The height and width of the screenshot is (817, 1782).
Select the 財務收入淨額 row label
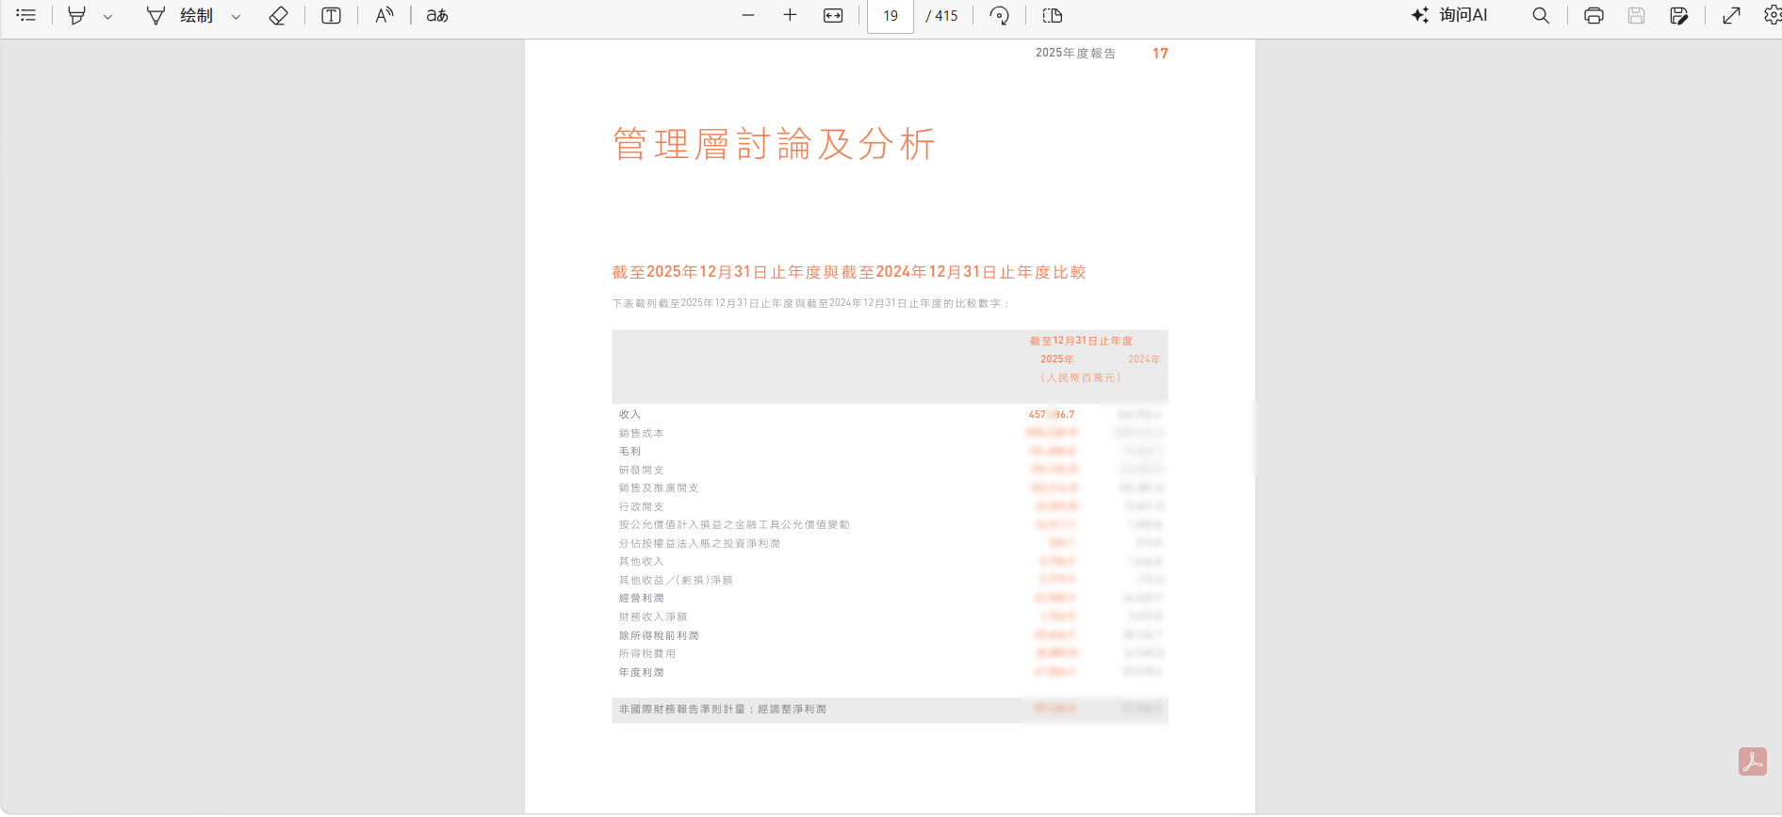click(653, 617)
